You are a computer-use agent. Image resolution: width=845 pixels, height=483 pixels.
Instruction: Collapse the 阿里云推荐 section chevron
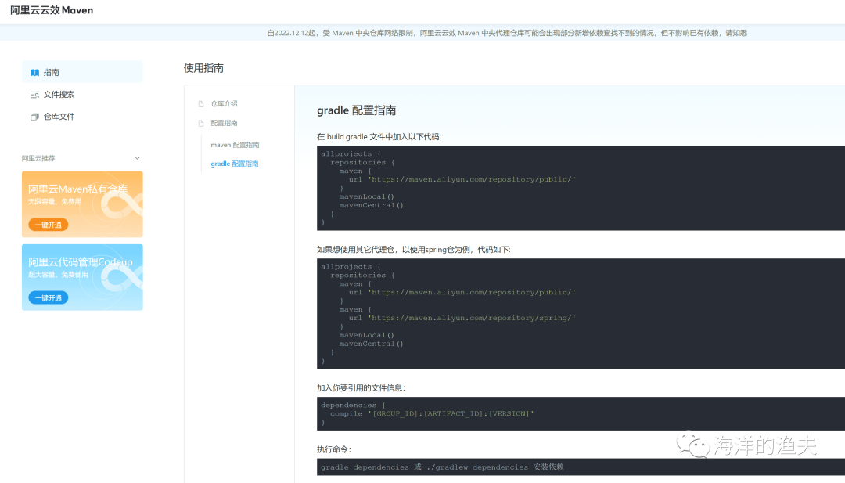tap(137, 158)
